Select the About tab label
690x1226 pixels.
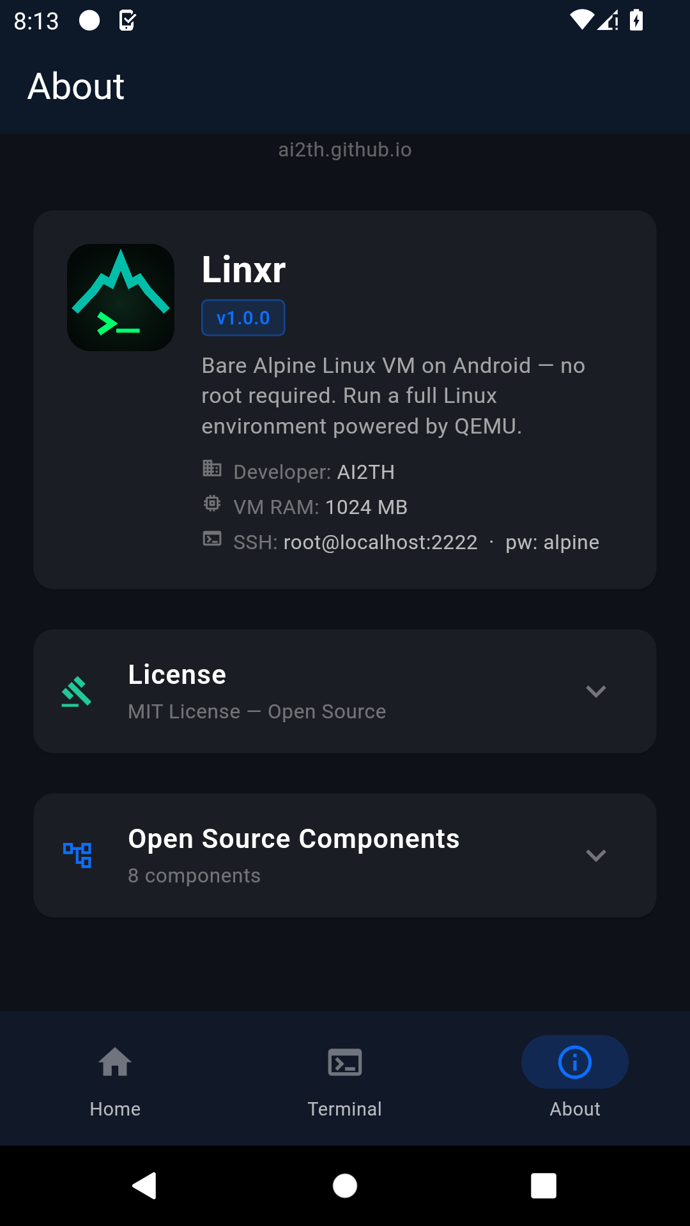point(575,1109)
